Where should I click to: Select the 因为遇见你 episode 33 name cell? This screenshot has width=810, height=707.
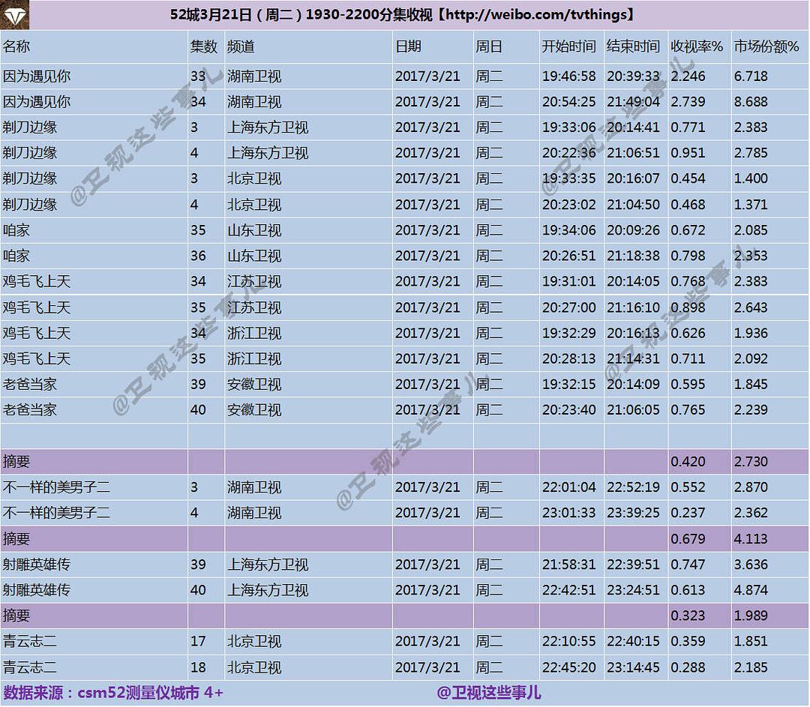[x=37, y=76]
